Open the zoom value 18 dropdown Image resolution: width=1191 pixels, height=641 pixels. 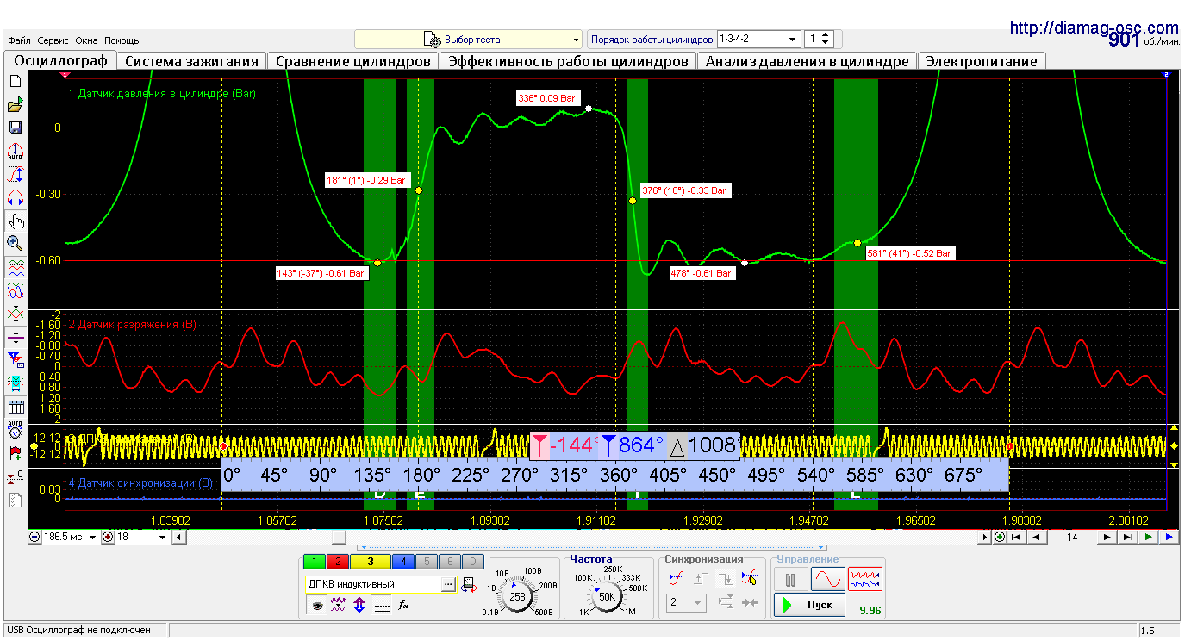[x=163, y=537]
